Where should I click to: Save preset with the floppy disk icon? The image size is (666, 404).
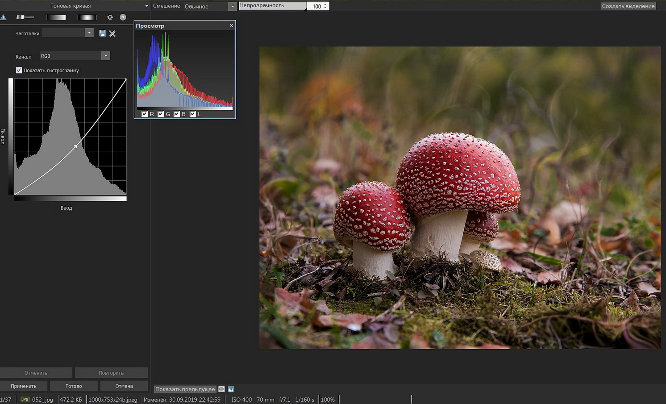point(102,33)
